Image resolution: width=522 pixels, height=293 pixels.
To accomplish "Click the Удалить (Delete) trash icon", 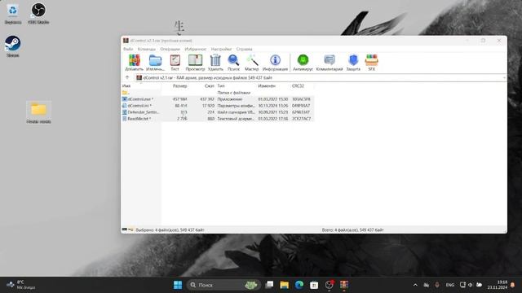I will click(x=215, y=63).
